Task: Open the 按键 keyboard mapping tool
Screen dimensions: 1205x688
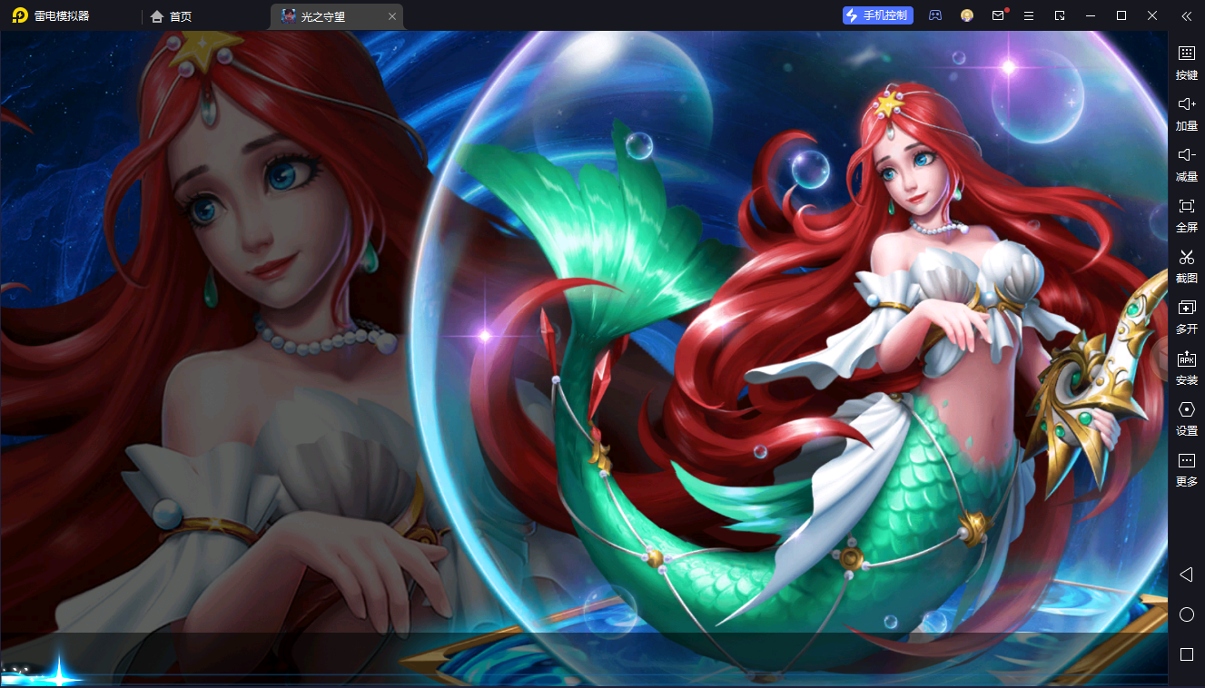Action: [x=1186, y=63]
